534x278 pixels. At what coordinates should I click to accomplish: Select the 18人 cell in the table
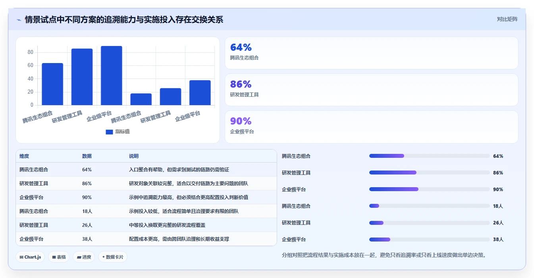coord(87,211)
